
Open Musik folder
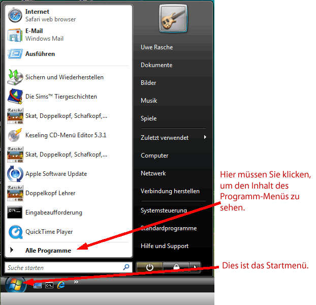point(149,100)
